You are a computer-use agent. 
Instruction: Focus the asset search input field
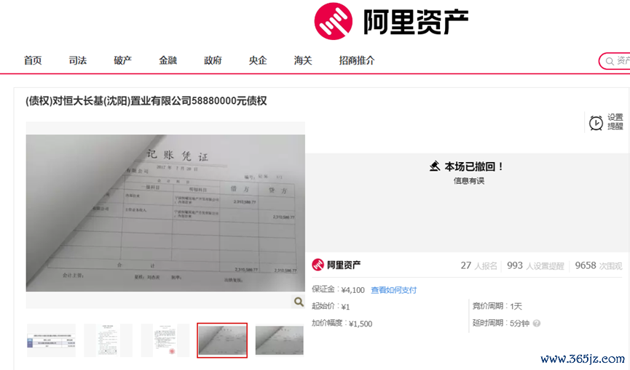coord(615,61)
